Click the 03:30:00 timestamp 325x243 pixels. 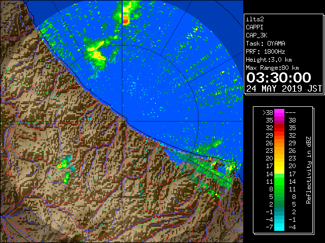click(279, 77)
